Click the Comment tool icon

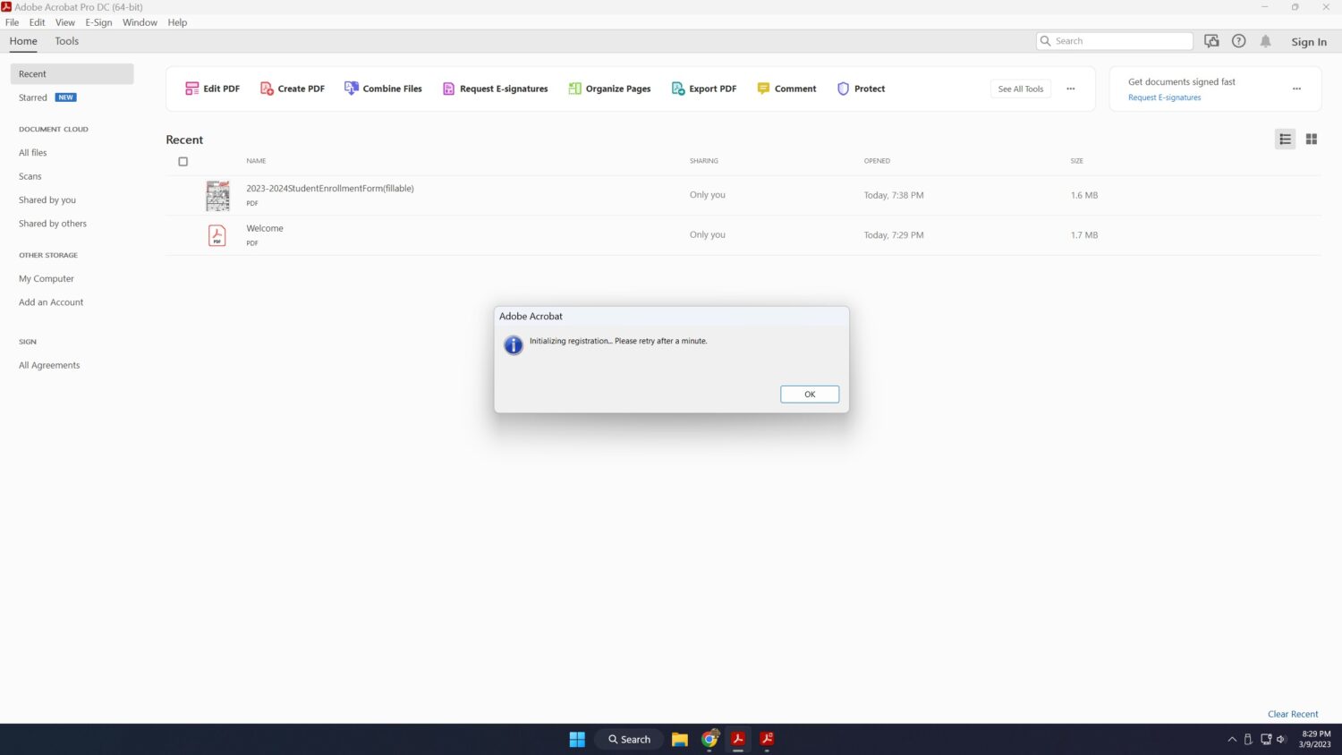[x=763, y=89]
